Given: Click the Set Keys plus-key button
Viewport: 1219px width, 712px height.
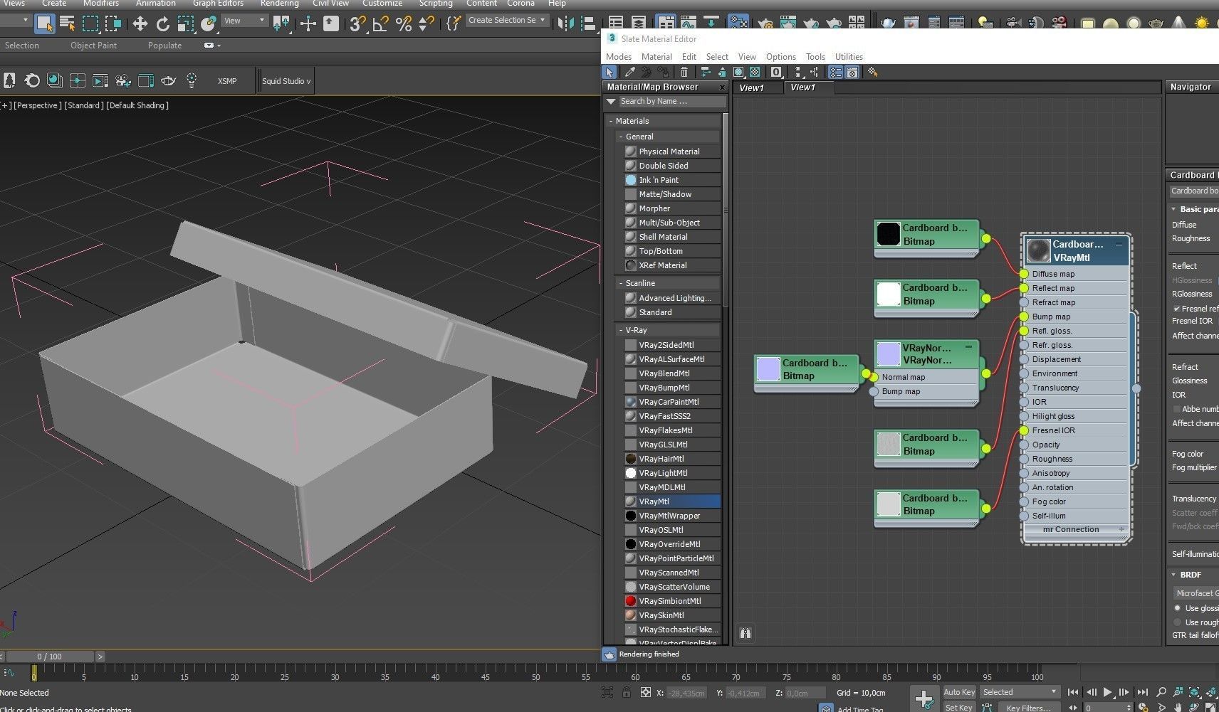Looking at the screenshot, I should pyautogui.click(x=924, y=699).
